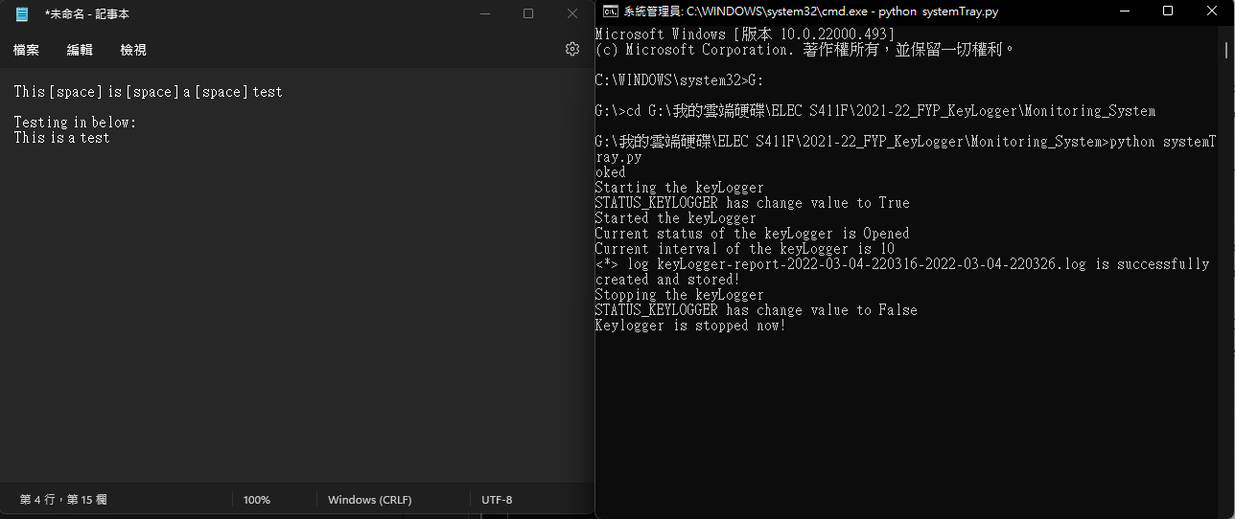The image size is (1235, 519).
Task: Open the 編輯 menu
Action: (x=80, y=50)
